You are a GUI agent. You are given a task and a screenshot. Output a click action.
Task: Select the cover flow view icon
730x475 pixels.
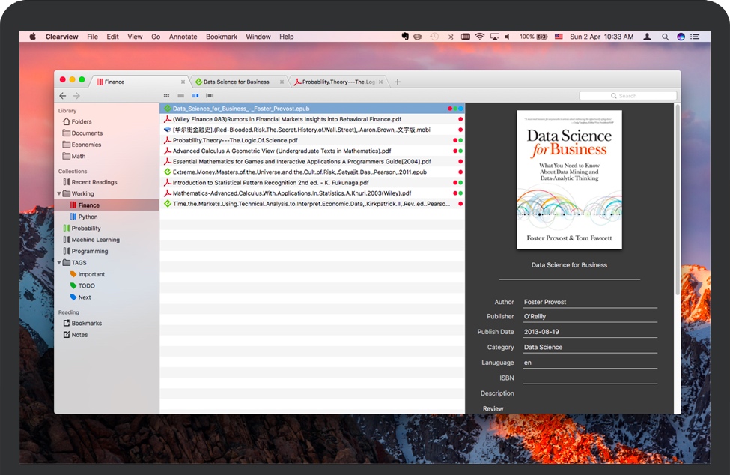tap(210, 96)
